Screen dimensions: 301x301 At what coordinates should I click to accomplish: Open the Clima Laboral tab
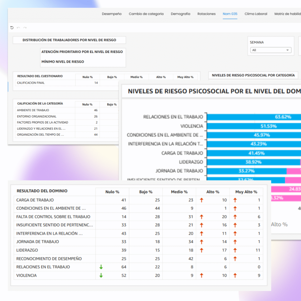tap(256, 14)
